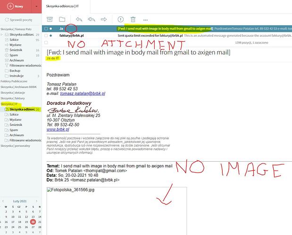
Task: Open www.brbk.pl website link
Action: point(58,129)
